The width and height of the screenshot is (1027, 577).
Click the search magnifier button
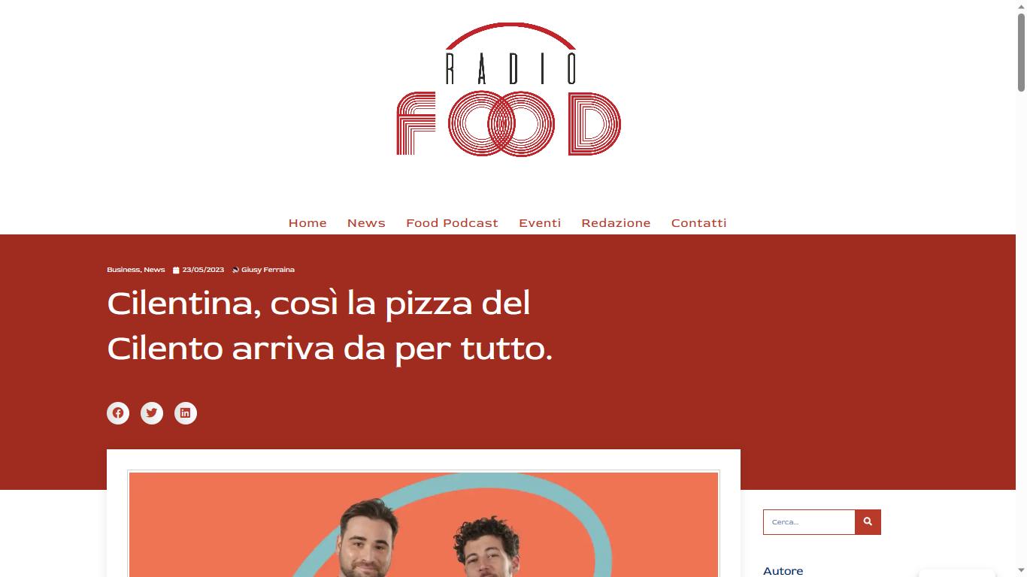point(868,522)
